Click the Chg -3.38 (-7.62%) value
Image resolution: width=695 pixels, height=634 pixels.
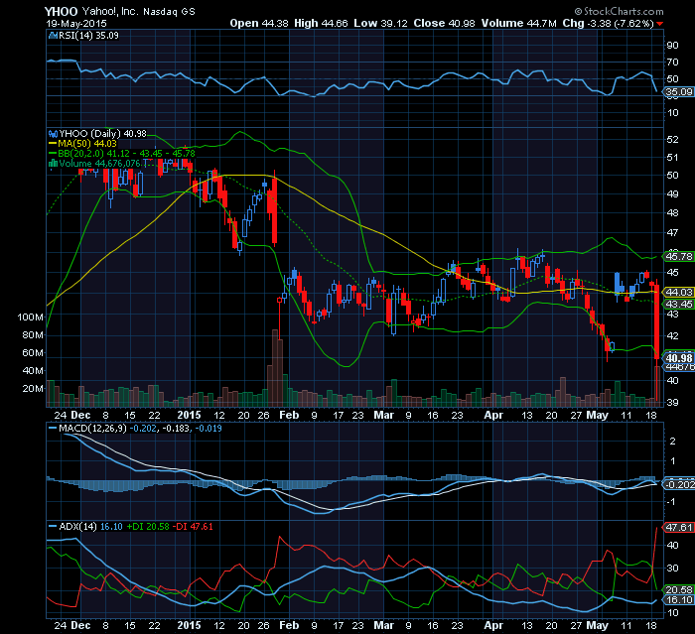click(x=608, y=23)
